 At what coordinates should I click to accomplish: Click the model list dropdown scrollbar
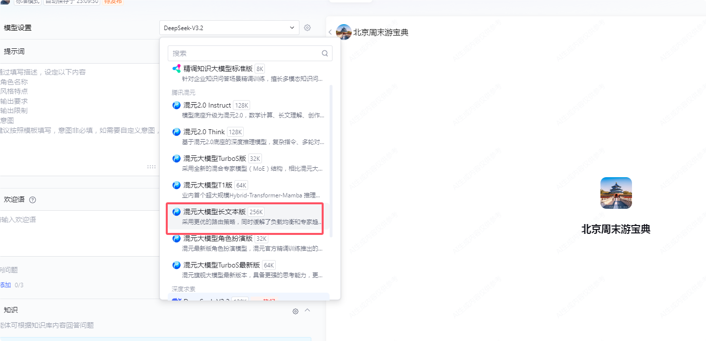(x=331, y=160)
